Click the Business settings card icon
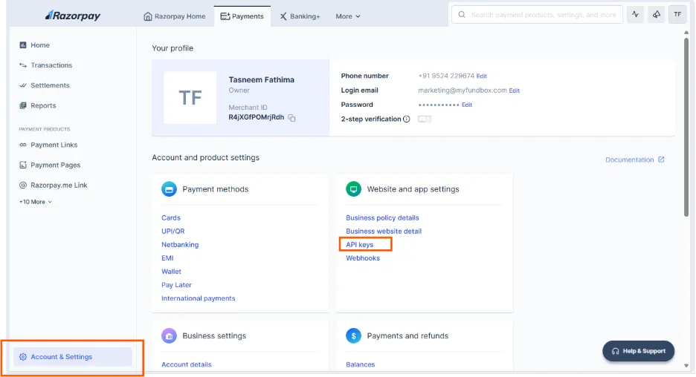This screenshot has width=696, height=377. (x=169, y=335)
